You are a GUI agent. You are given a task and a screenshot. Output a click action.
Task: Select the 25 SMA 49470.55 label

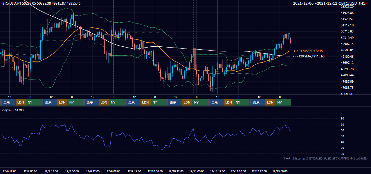pyautogui.click(x=308, y=51)
